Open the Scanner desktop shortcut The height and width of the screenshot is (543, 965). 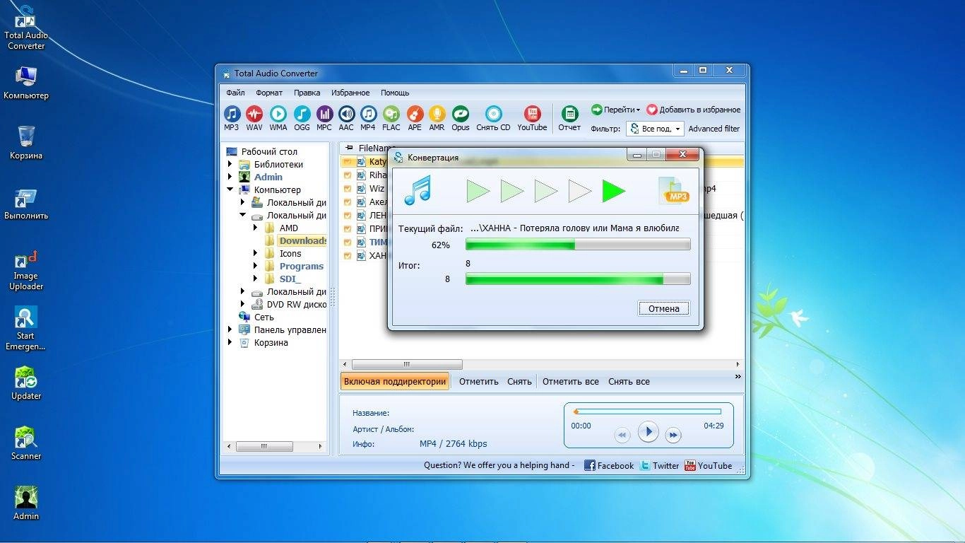click(26, 443)
